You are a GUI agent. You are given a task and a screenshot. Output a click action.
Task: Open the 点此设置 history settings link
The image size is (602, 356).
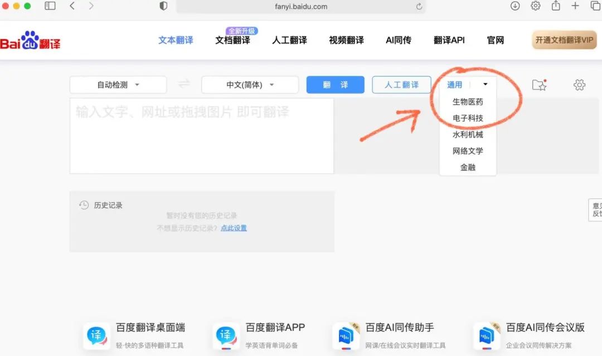pos(234,228)
